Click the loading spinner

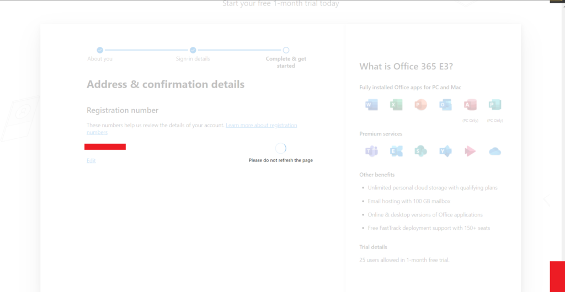[281, 148]
